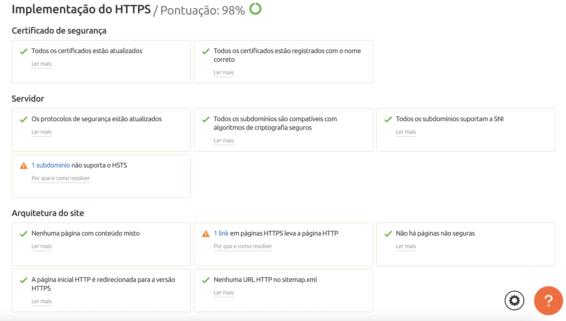The image size is (566, 321).
Task: Expand 'Por que e como resolver' under HSTS
Action: click(61, 178)
